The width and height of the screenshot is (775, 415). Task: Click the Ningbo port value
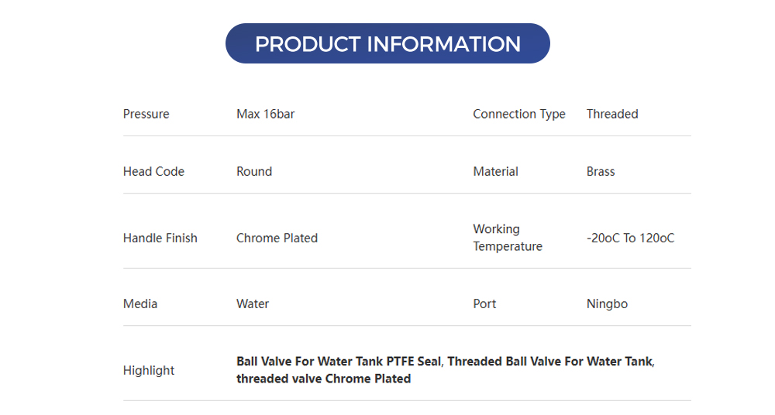point(607,304)
